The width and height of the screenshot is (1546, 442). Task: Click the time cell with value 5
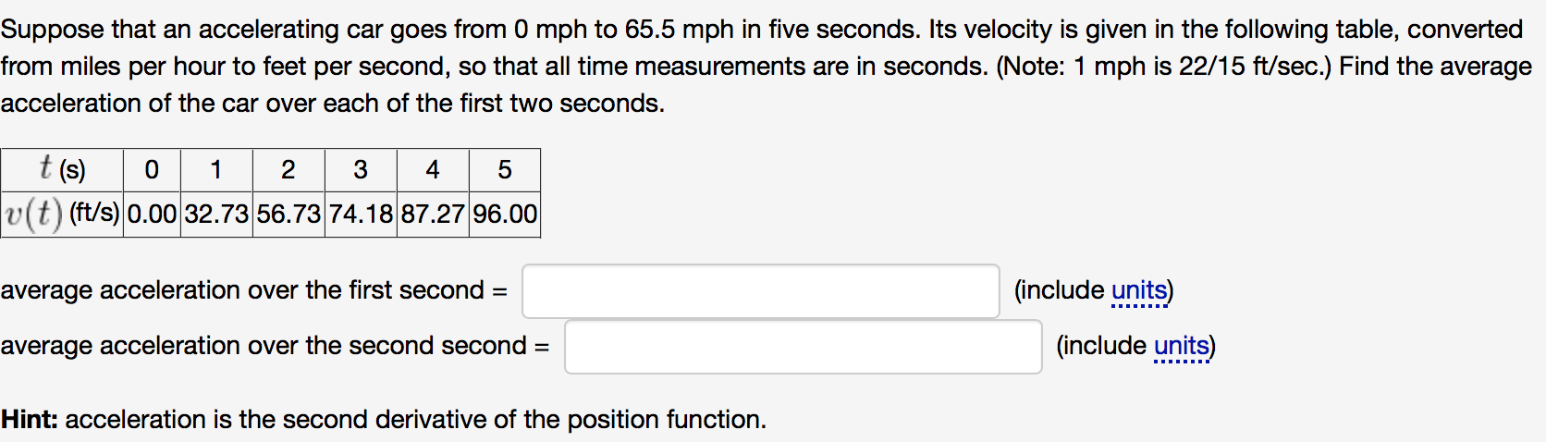(x=505, y=170)
